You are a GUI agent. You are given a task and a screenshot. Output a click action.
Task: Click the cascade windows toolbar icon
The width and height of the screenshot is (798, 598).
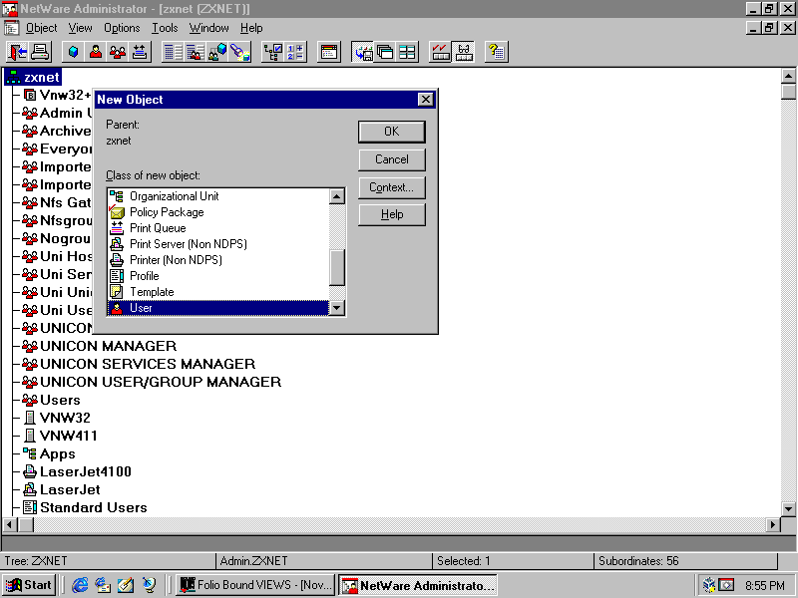(385, 52)
